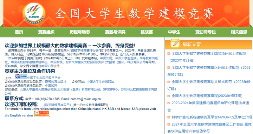Image resolution: width=253 pixels, height=134 pixels.
Task: Click bullet icon before 论文格式规范 article
Action: coord(169,82)
